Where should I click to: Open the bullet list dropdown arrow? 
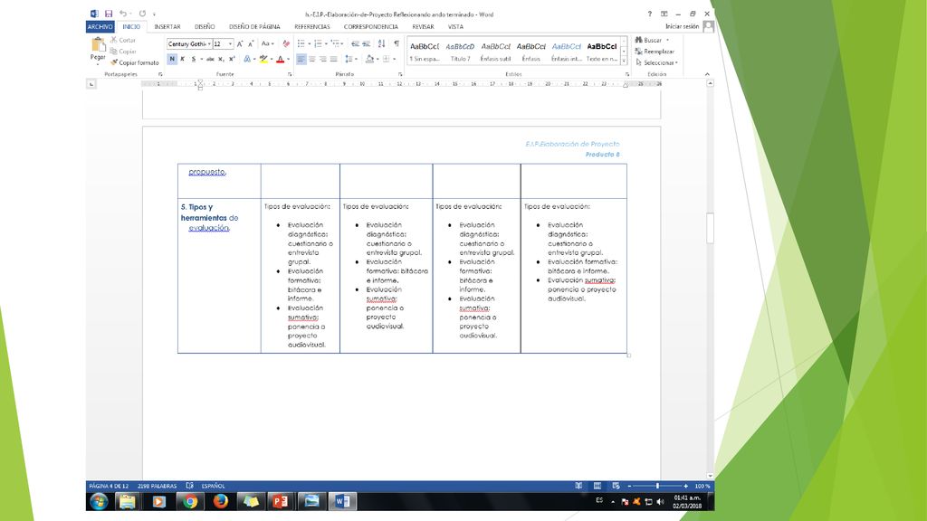click(x=310, y=43)
